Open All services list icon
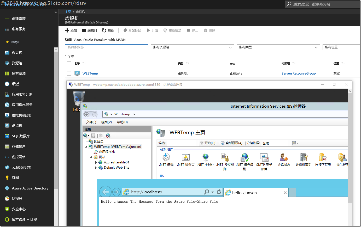Image resolution: width=361 pixels, height=227 pixels. tap(7, 29)
